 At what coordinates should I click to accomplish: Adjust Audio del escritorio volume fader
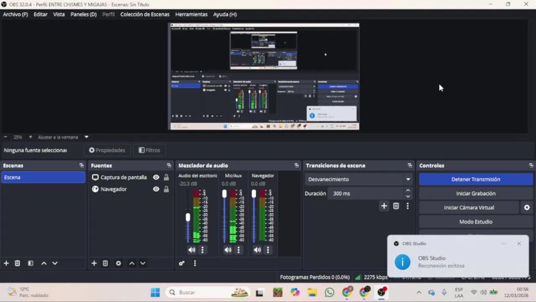coord(188,217)
